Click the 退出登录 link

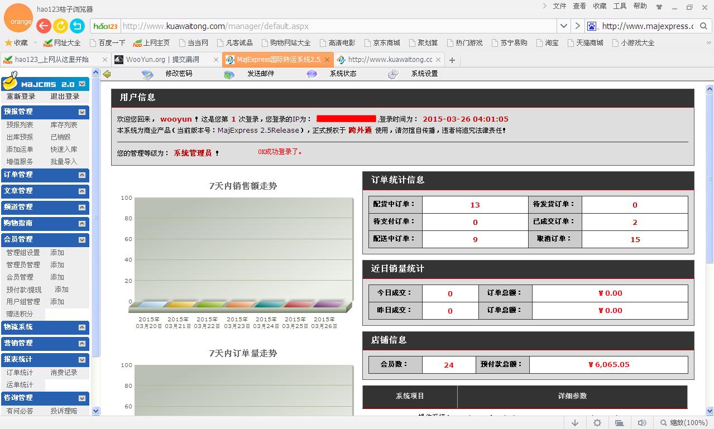(65, 97)
